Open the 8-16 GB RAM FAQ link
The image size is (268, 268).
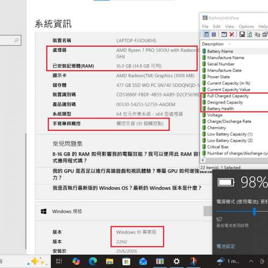126,157
